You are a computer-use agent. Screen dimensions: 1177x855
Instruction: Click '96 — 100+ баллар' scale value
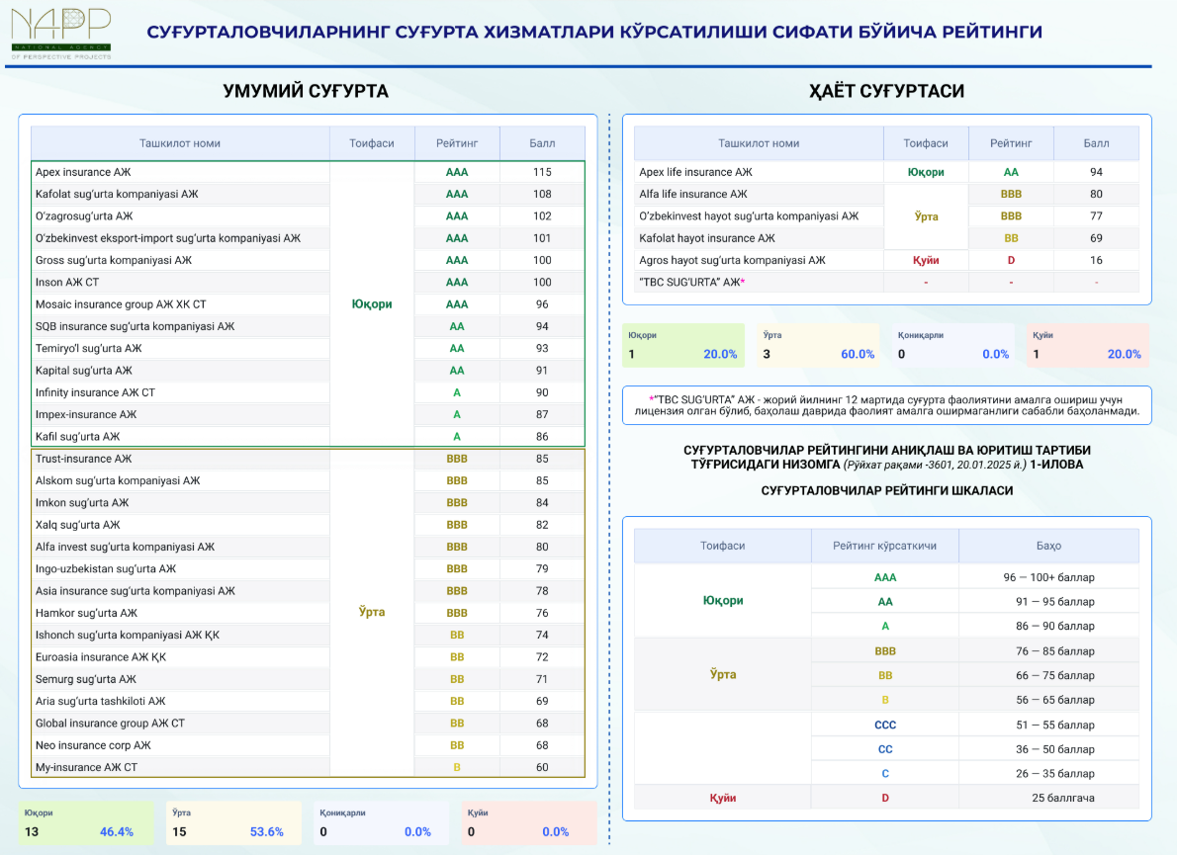click(x=1048, y=577)
